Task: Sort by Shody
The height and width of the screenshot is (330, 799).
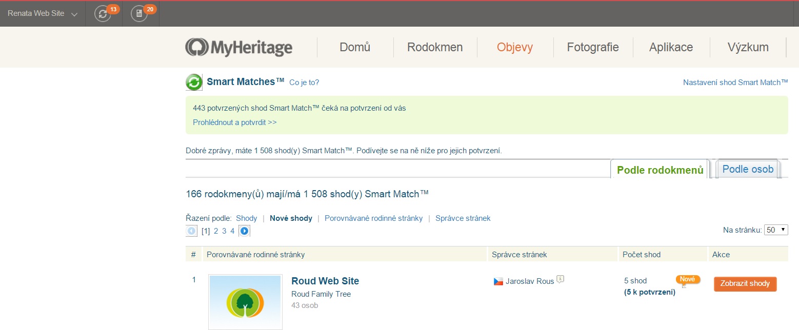Action: point(246,218)
